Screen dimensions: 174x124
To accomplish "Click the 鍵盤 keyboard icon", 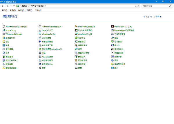I will coord(76,68).
